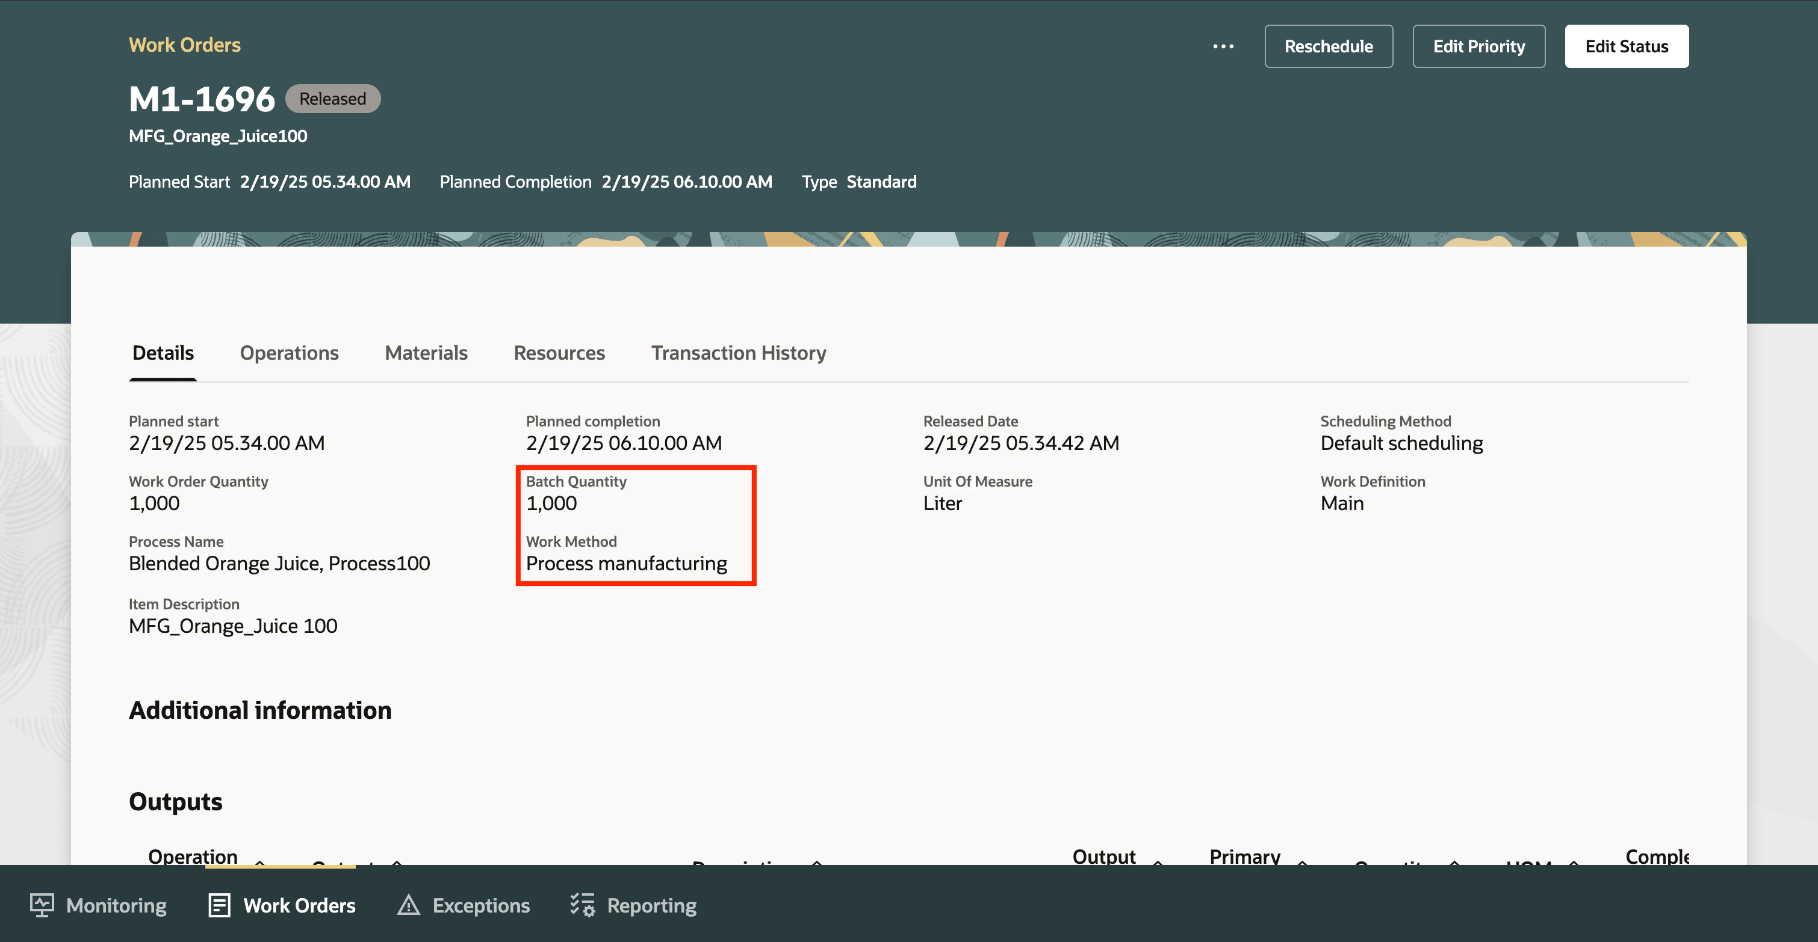The height and width of the screenshot is (942, 1818).
Task: Sort by the Operation column header
Action: pos(193,856)
